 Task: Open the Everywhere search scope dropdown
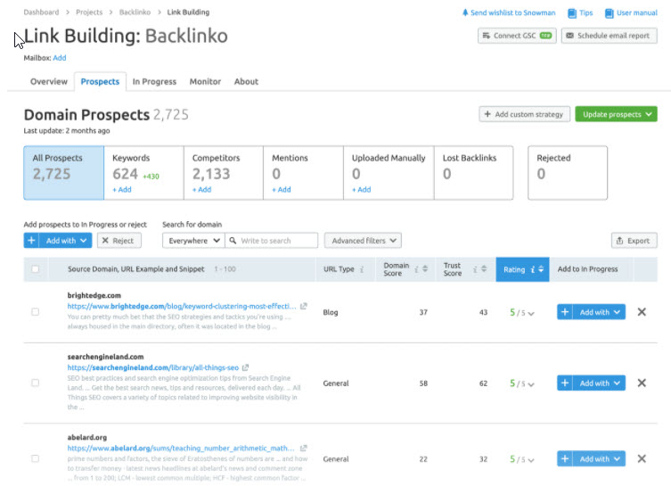(193, 241)
